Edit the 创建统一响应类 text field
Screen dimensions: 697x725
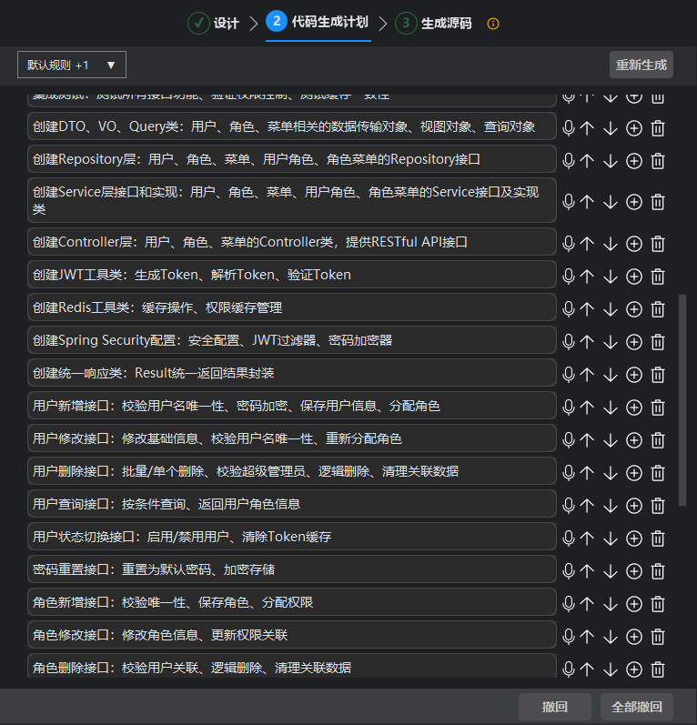291,373
